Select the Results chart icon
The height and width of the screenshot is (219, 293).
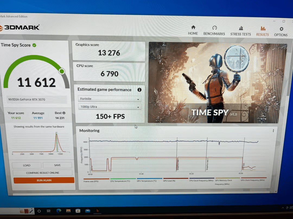coord(263,28)
